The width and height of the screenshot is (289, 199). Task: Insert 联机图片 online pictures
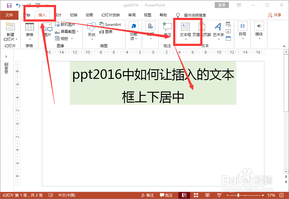click(x=65, y=25)
